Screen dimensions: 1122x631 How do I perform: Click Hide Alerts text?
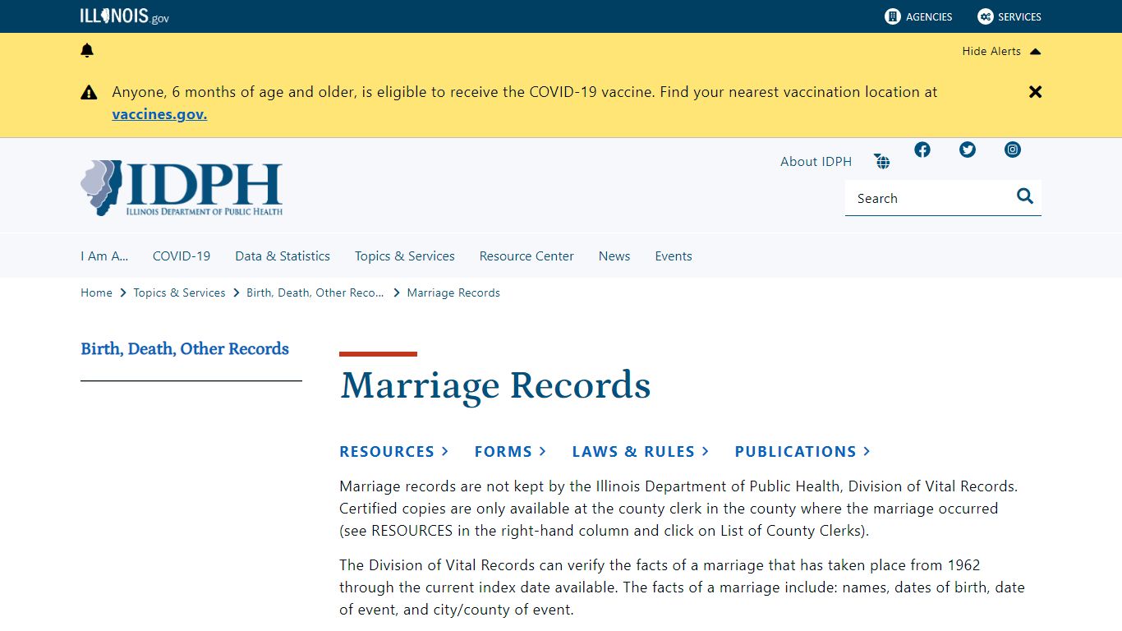(991, 51)
